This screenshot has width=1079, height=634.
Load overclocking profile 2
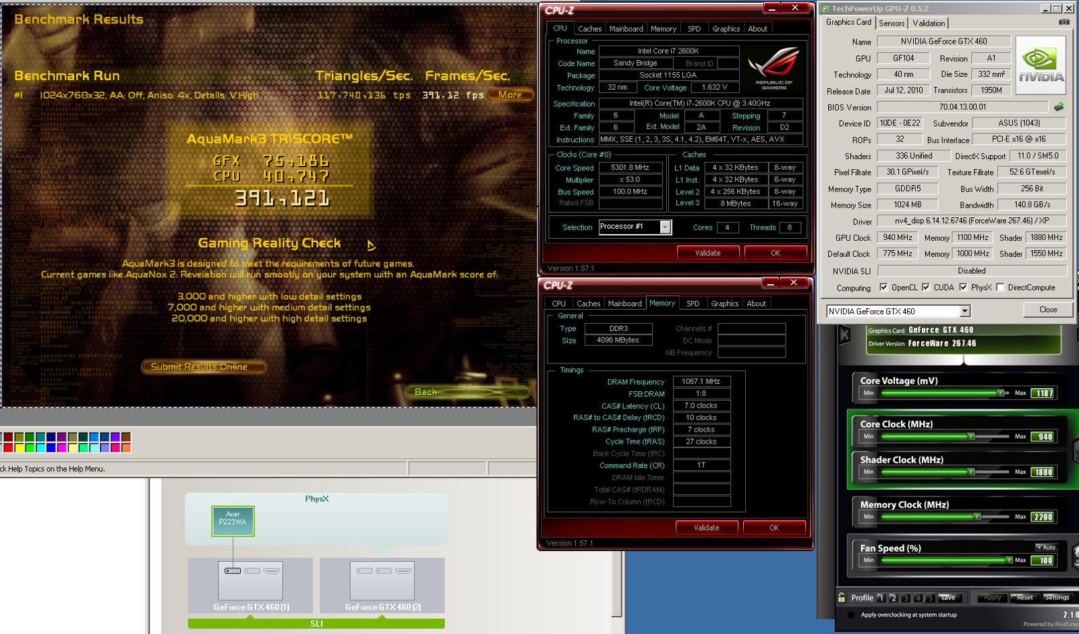pos(894,598)
